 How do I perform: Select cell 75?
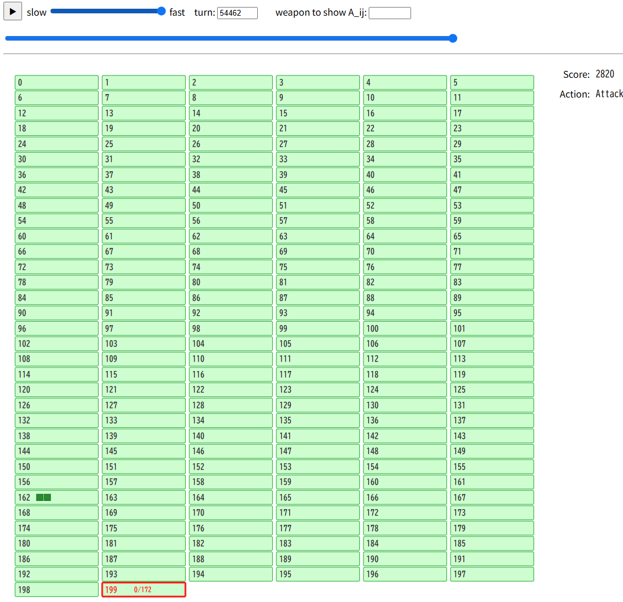tap(318, 267)
